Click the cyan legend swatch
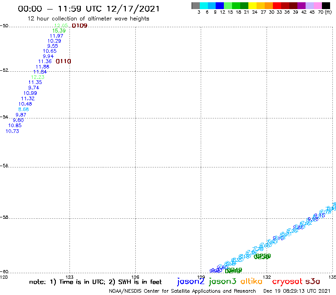Screen dimensions: 336x295 point(204,5)
